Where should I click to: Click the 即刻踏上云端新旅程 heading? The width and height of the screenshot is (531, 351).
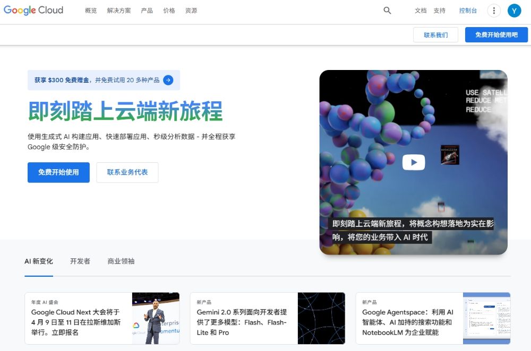click(x=125, y=111)
